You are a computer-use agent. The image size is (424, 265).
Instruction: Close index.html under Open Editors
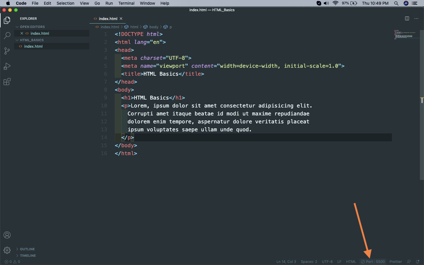point(22,33)
